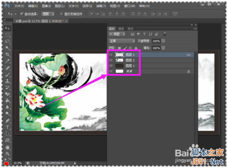The width and height of the screenshot is (228, 168).
Task: Open status bar info arrow menu
Action: [x=75, y=163]
